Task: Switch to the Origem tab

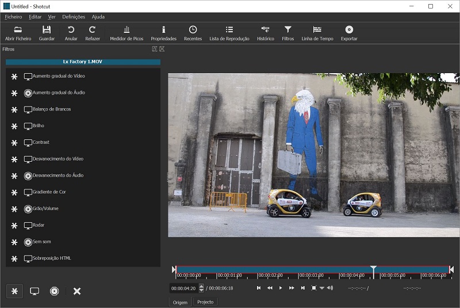Action: pos(180,302)
